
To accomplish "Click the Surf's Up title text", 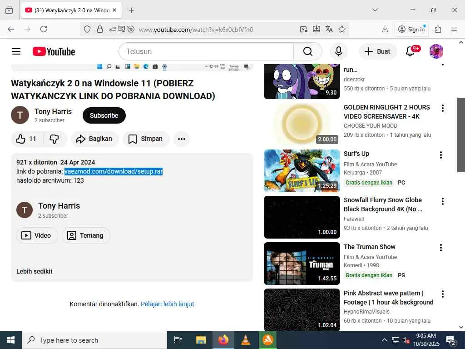I will pyautogui.click(x=356, y=154).
